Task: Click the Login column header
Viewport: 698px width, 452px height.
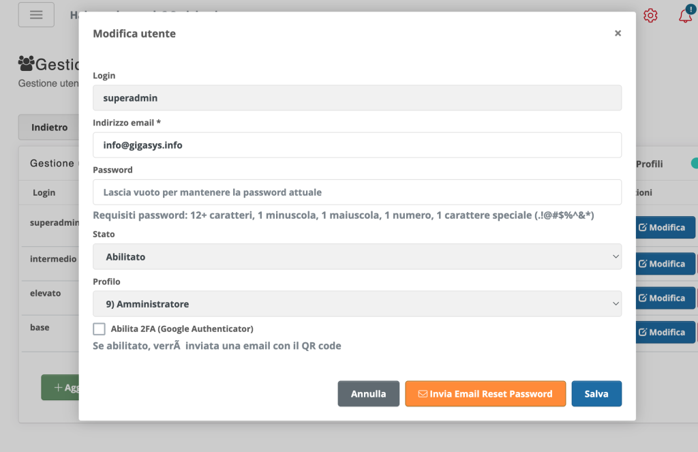Action: click(42, 192)
